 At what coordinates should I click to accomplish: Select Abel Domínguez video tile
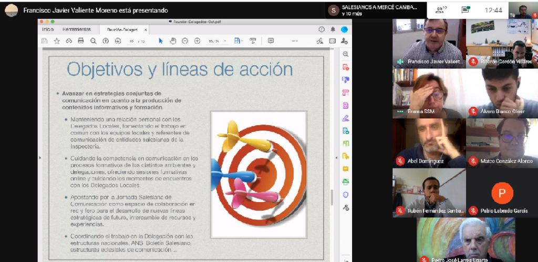click(429, 143)
